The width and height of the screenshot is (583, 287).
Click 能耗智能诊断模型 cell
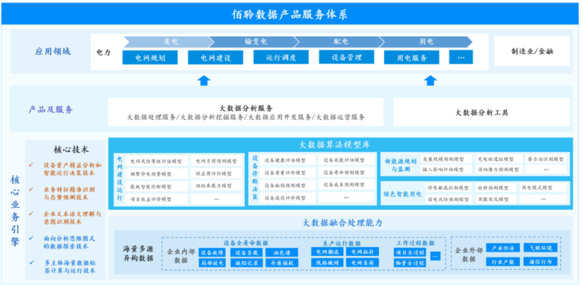[156, 186]
